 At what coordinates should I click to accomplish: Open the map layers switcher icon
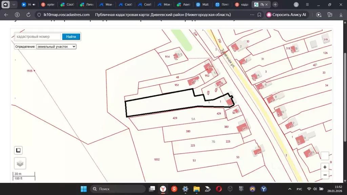click(20, 164)
